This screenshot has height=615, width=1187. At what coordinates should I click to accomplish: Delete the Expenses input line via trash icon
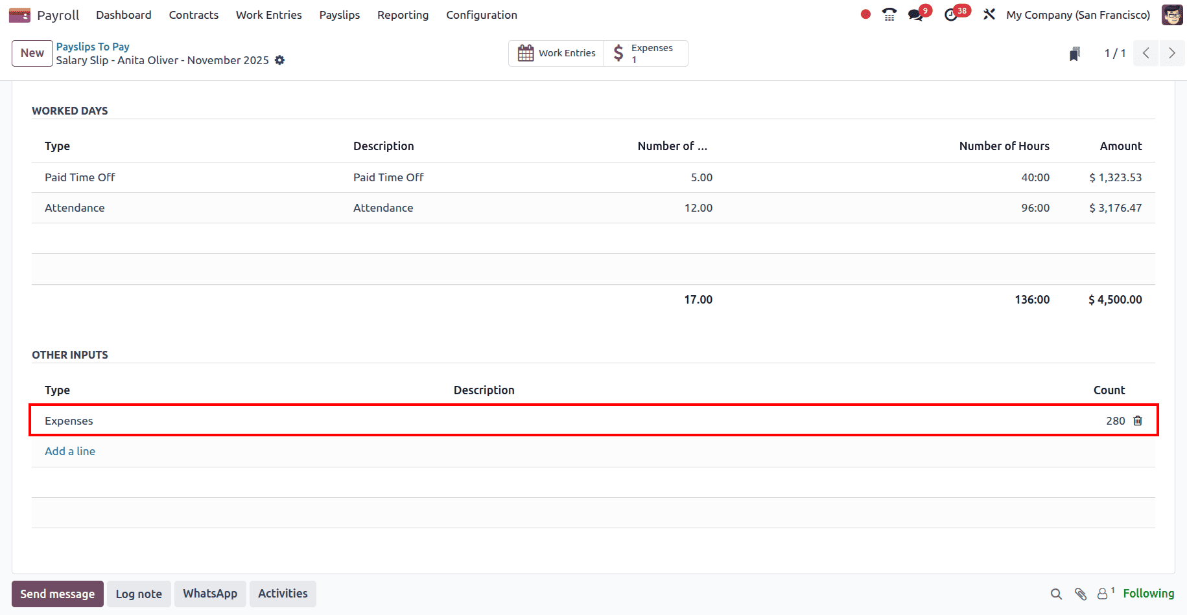(x=1138, y=420)
